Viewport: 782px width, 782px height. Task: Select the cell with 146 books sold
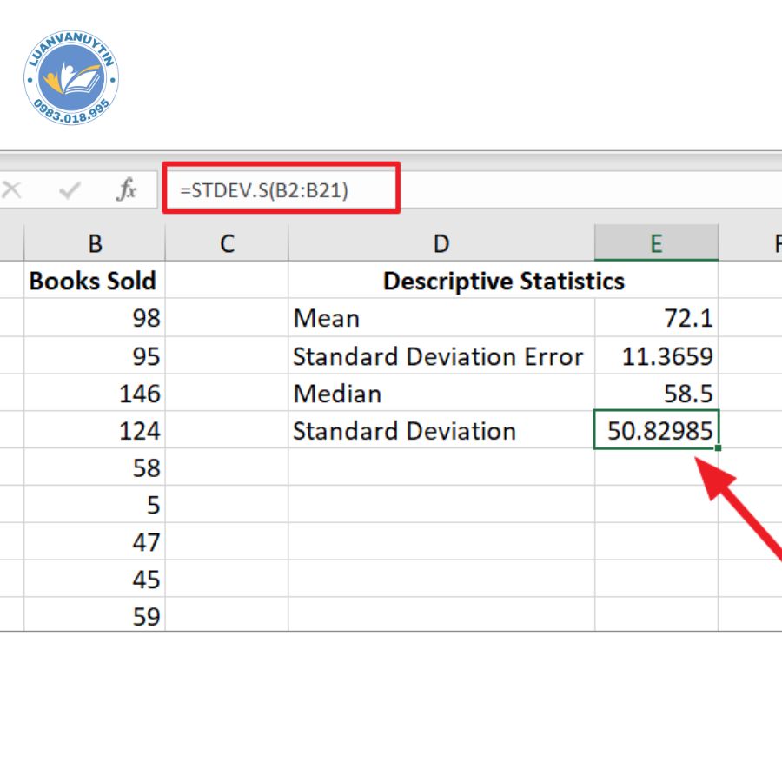point(94,394)
